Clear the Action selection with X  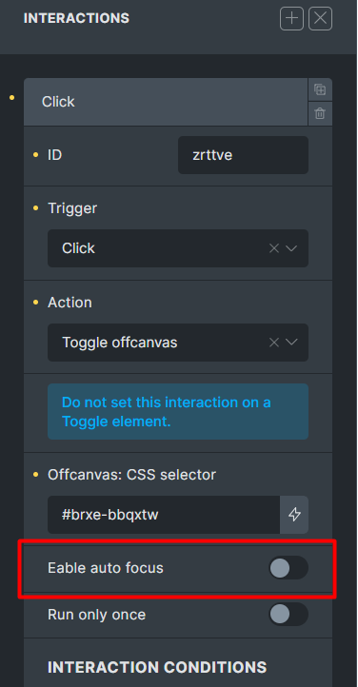(x=274, y=343)
